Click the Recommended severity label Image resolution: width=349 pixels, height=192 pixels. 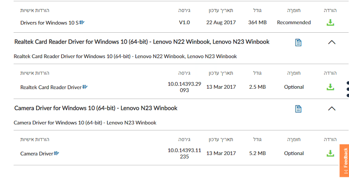[294, 22]
